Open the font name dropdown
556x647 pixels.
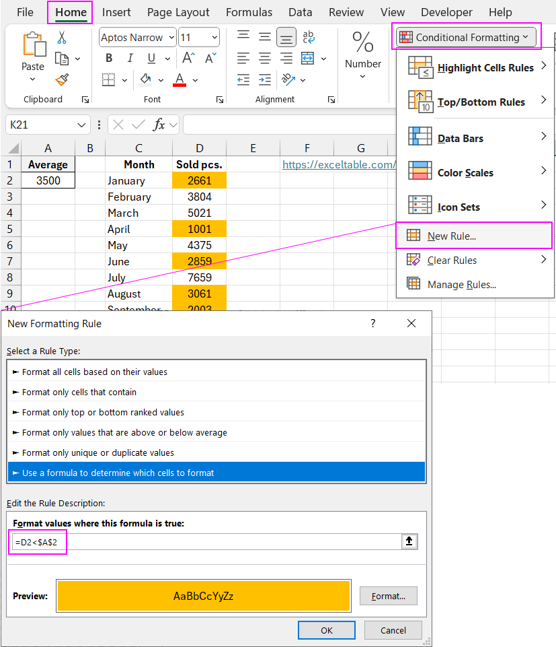pyautogui.click(x=171, y=38)
